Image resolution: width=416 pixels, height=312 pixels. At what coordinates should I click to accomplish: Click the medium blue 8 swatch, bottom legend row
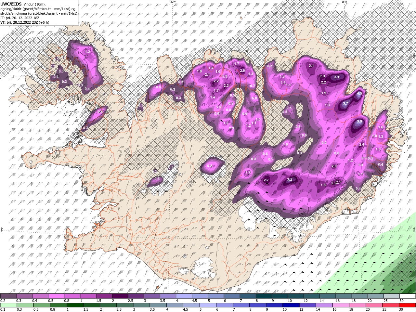(x=258, y=305)
